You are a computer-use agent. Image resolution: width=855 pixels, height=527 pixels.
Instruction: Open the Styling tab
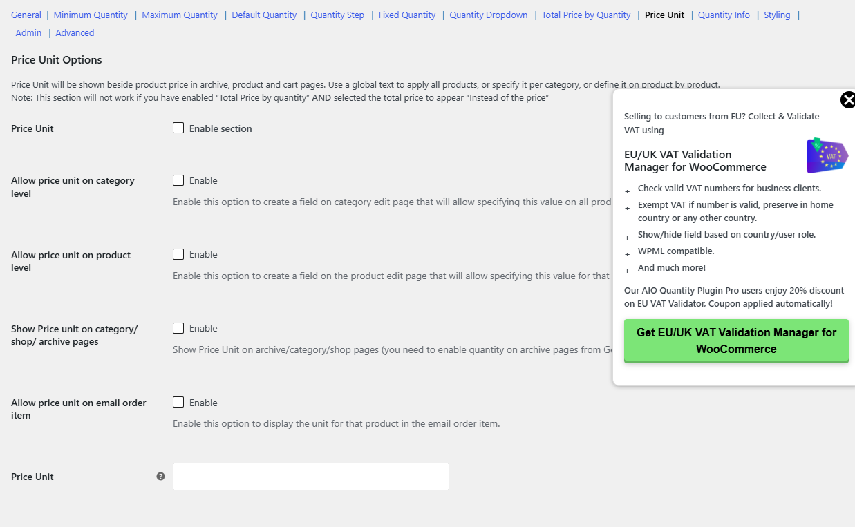[777, 15]
